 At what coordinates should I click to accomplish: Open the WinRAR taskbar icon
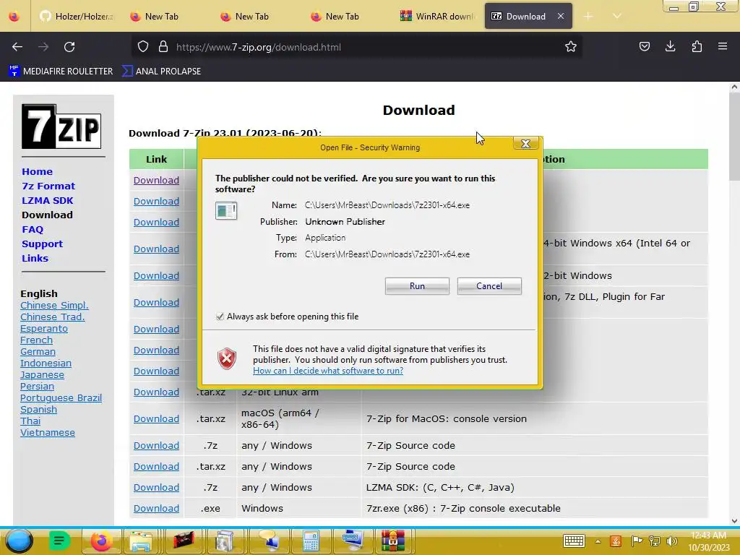click(x=392, y=541)
